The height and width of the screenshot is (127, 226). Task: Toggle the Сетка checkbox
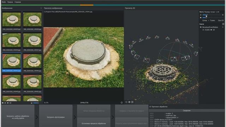coord(204,20)
